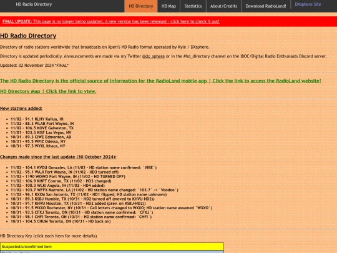The width and height of the screenshot is (337, 253).
Task: Go to About/Credits page
Action: click(223, 6)
